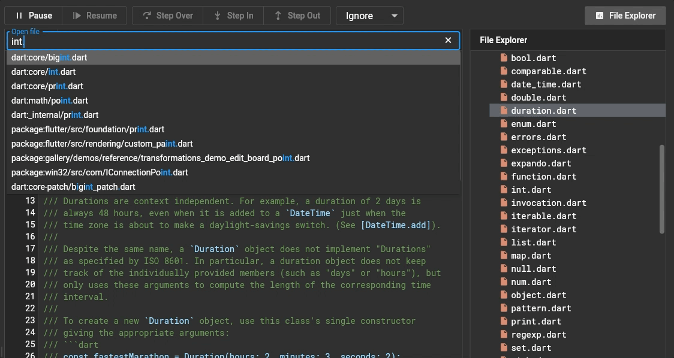Click file icon beside enum.dart
The height and width of the screenshot is (358, 674).
[504, 124]
